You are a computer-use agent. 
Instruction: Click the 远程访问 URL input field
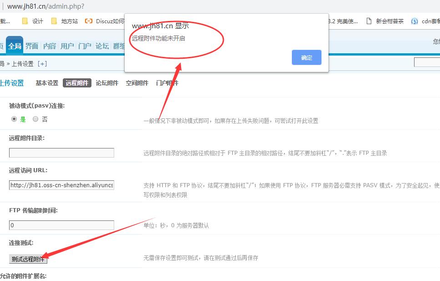(x=61, y=185)
